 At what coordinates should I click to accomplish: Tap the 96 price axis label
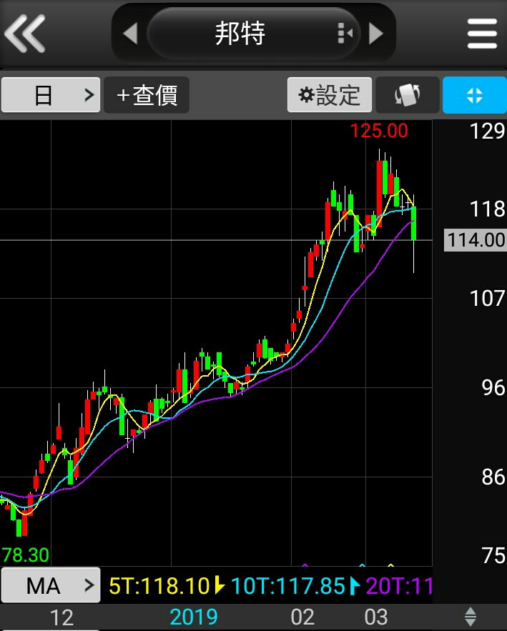[x=493, y=387]
